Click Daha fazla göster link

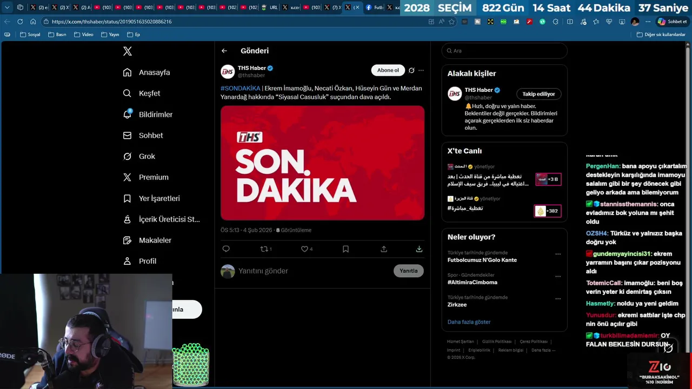click(469, 322)
